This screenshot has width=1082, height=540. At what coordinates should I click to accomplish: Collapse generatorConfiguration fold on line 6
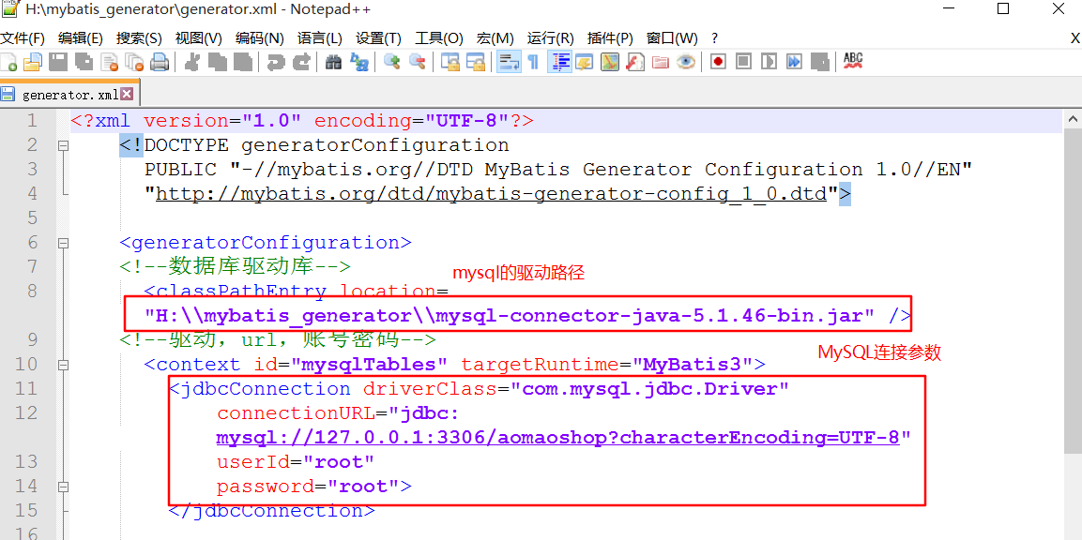click(64, 243)
